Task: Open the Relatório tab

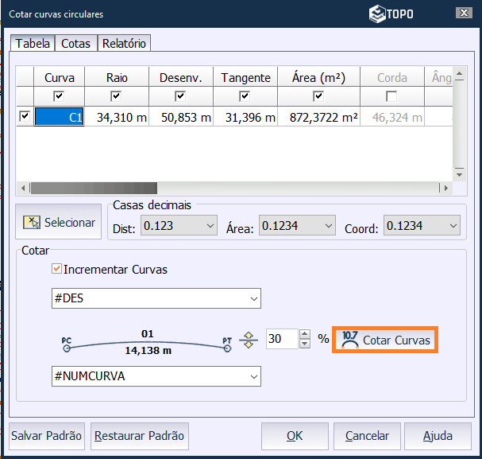Action: (125, 43)
